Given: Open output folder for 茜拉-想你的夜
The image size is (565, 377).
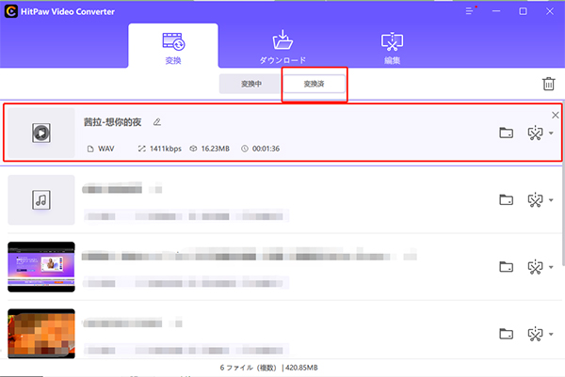Looking at the screenshot, I should (x=507, y=133).
